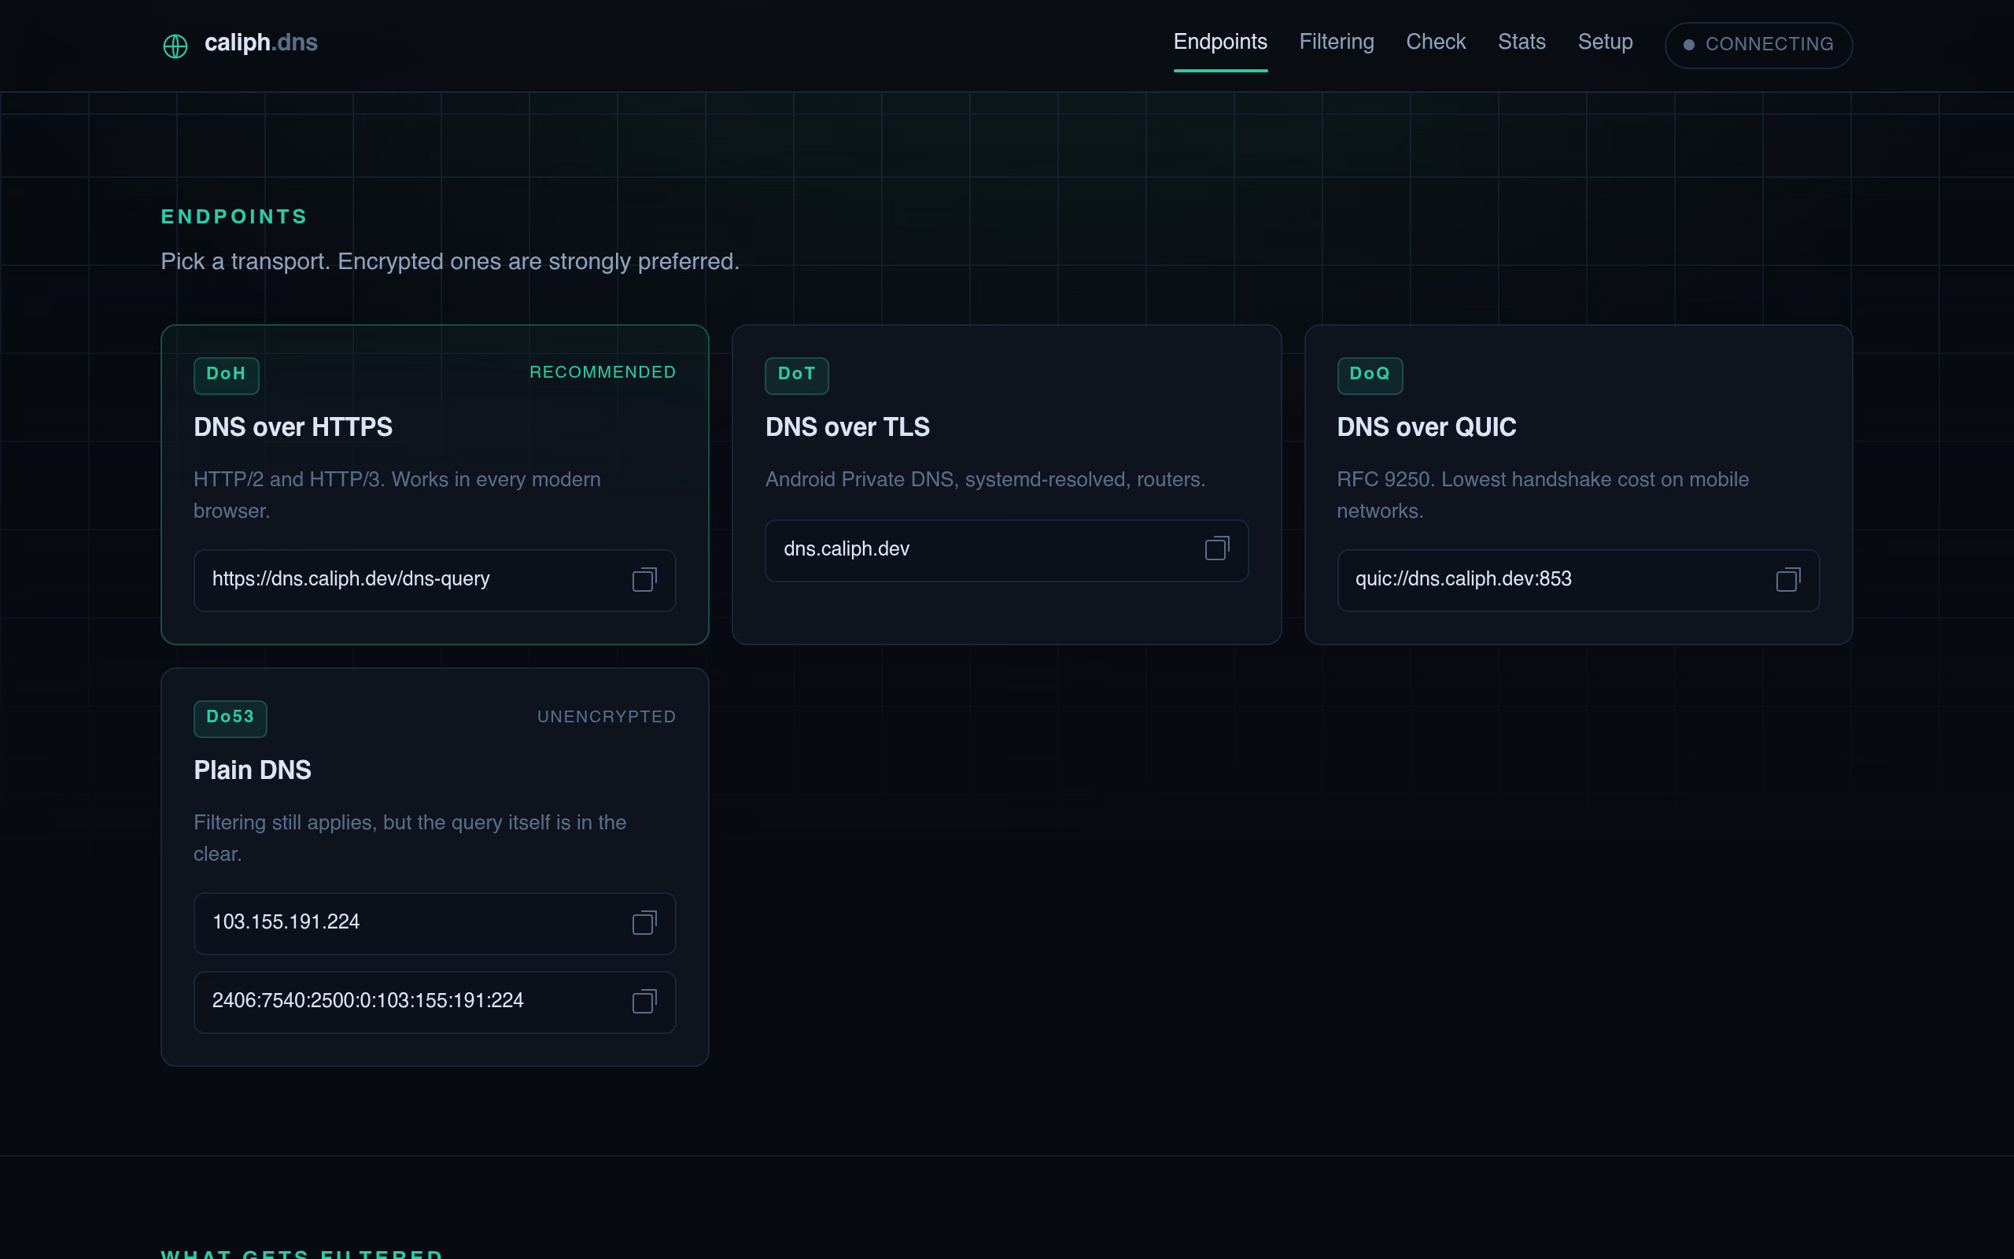Copy the IPv4 address 103.155.191.224

pos(644,922)
